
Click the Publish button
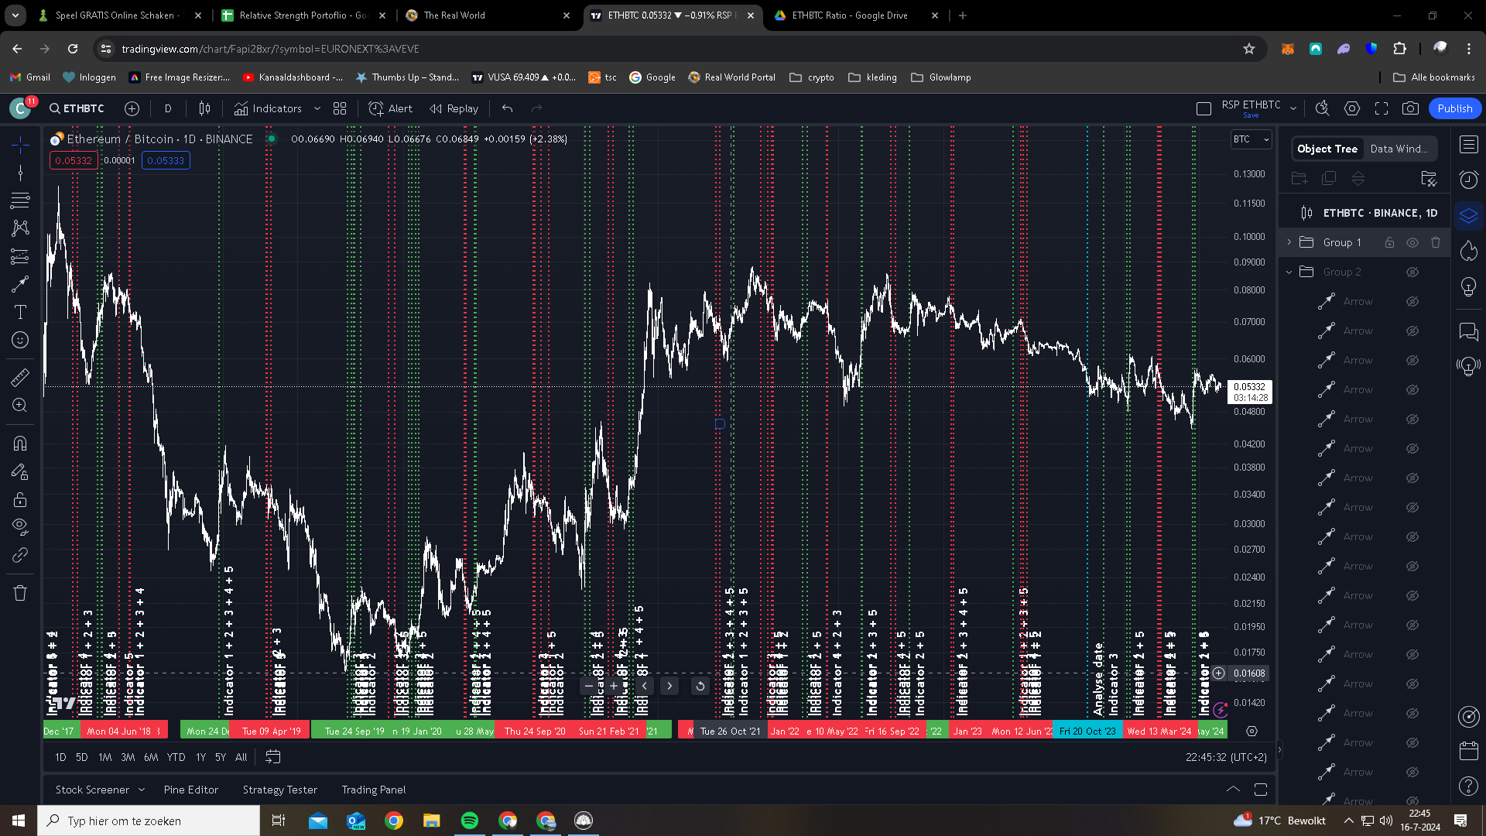(1454, 108)
